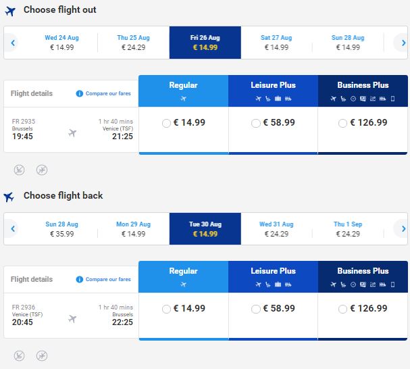This screenshot has height=369, width=410.
Task: Click flight FR 2935 details card
Action: pyautogui.click(x=71, y=130)
